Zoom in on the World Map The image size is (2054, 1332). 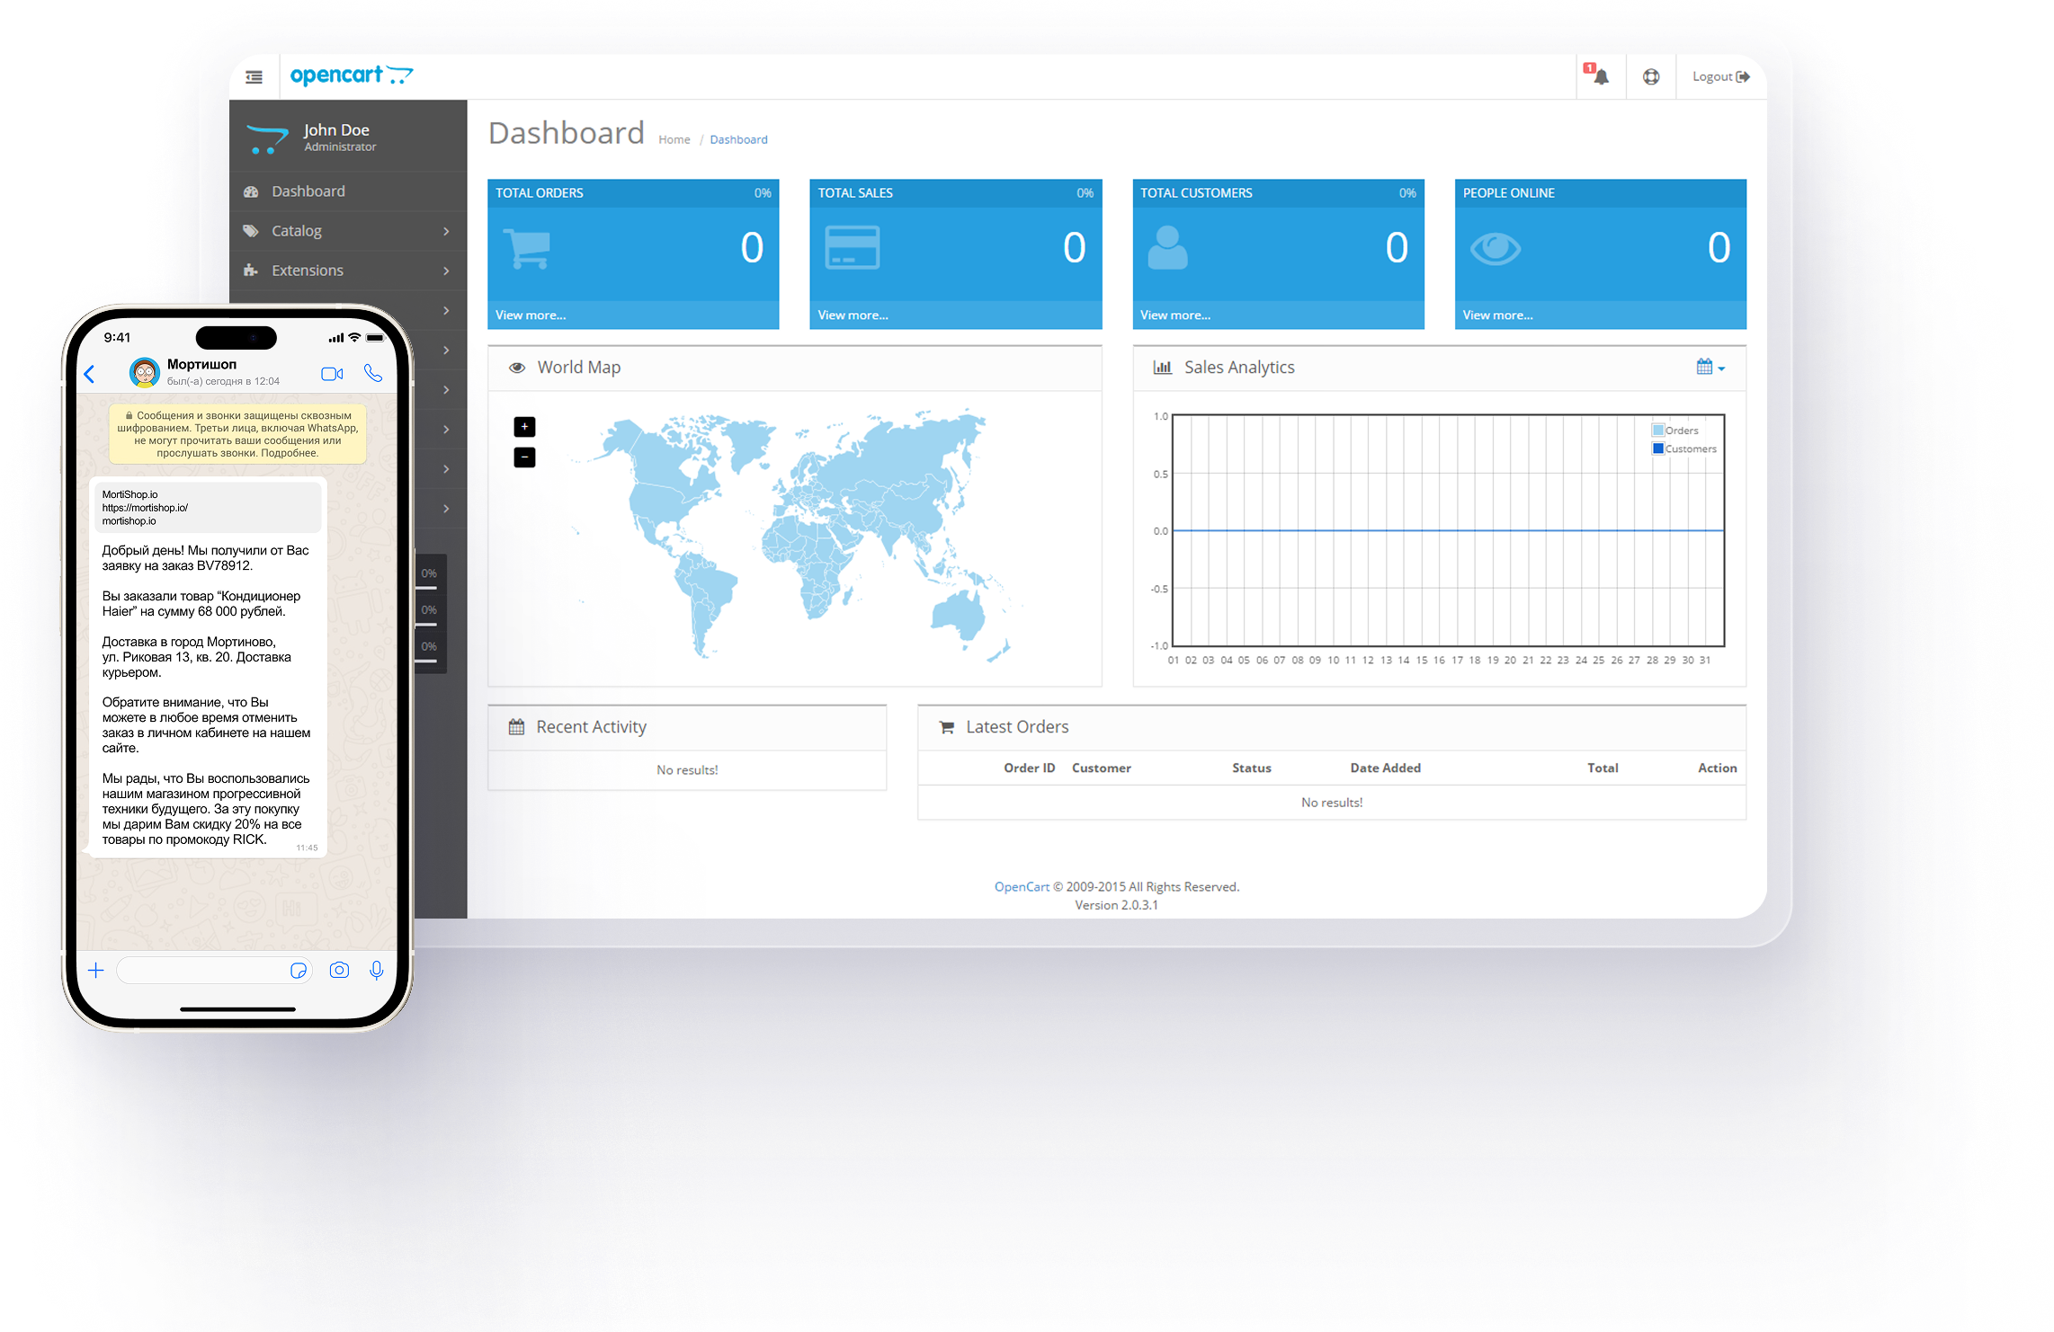(x=524, y=427)
